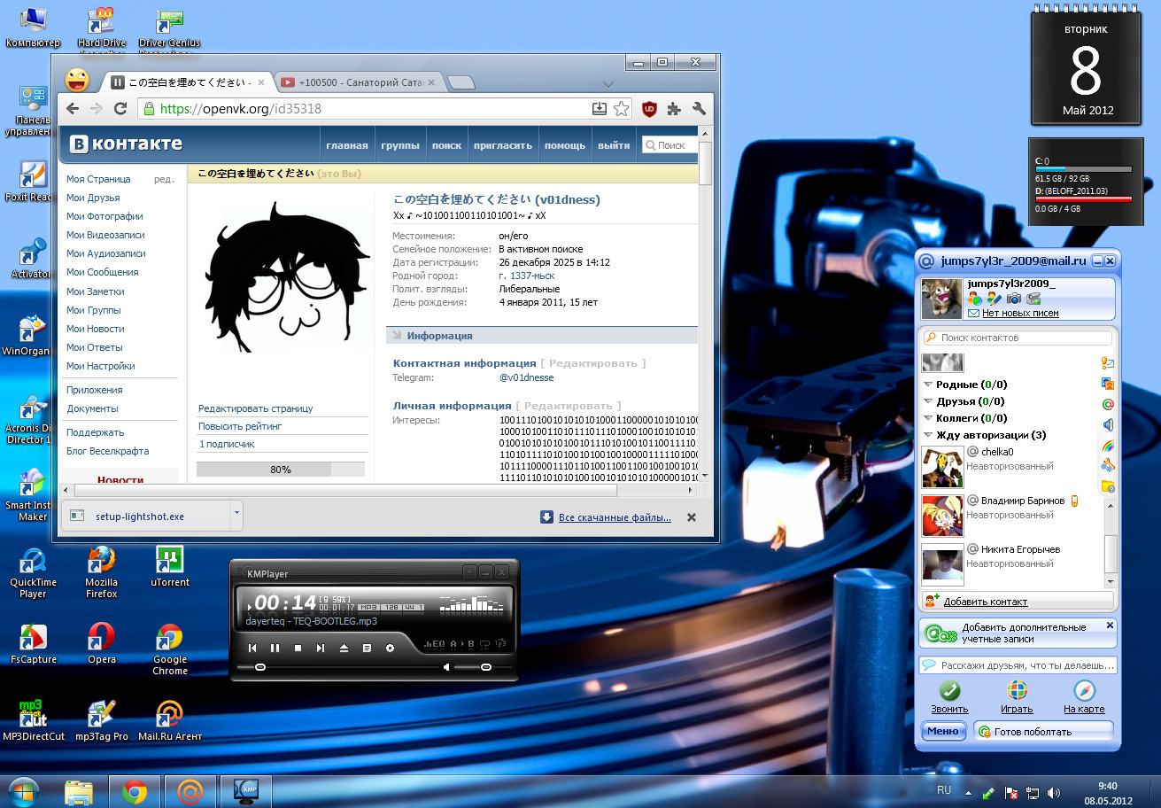This screenshot has width=1161, height=808.
Task: Open the Chrome extensions puzzle icon
Action: [674, 109]
